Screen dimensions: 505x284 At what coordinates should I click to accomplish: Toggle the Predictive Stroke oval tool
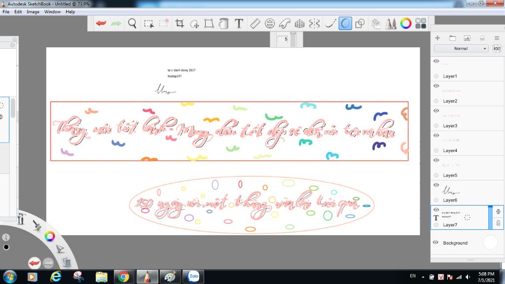coord(345,24)
